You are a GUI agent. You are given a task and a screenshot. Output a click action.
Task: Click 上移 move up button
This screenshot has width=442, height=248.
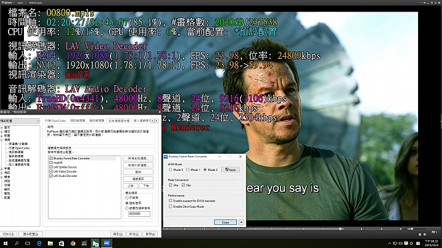pos(130,186)
